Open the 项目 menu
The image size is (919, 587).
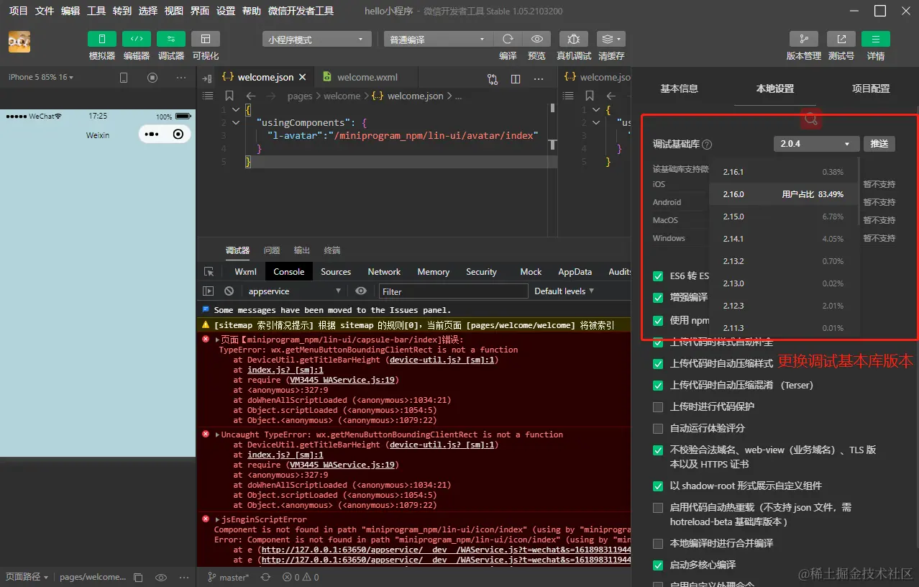(x=18, y=11)
